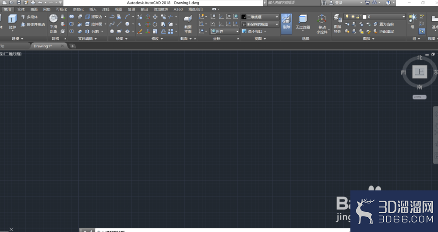Click the New drawing icon in quick access toolbar
Image resolution: width=438 pixels, height=232 pixels.
click(x=4, y=3)
